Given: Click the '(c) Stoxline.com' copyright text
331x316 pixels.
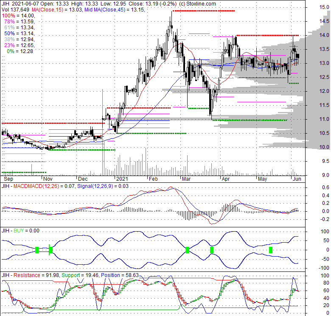Looking at the screenshot, I should (197, 4).
